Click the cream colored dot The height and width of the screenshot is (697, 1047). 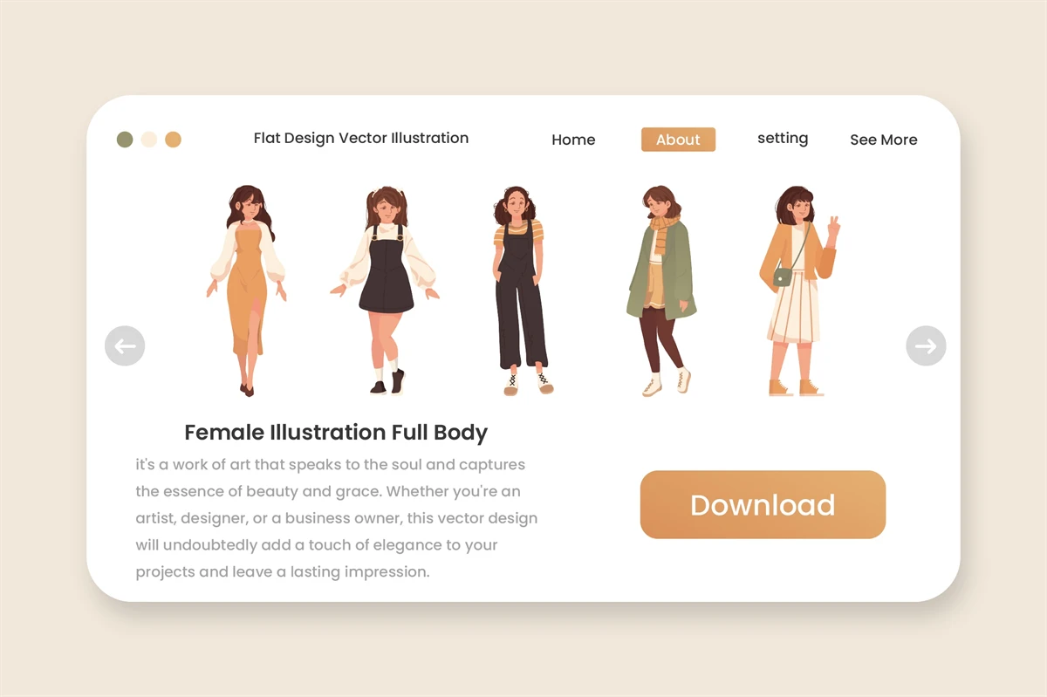tap(149, 140)
